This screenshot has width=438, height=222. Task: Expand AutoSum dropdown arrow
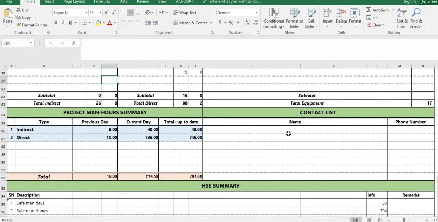click(x=392, y=10)
